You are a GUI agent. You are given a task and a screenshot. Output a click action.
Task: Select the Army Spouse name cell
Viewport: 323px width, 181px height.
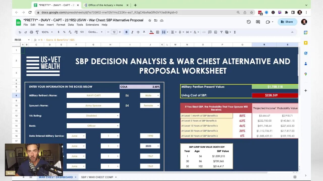pyautogui.click(x=93, y=106)
